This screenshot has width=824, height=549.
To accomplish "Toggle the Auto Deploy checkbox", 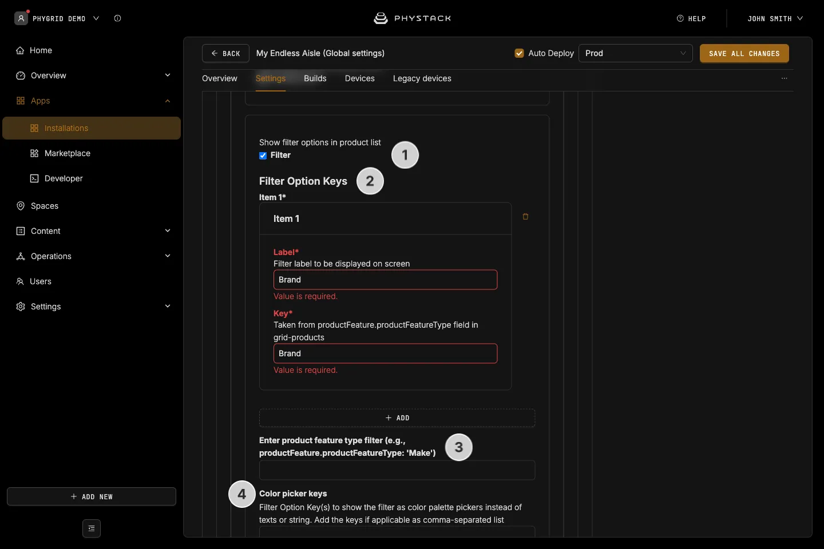I will pyautogui.click(x=520, y=53).
